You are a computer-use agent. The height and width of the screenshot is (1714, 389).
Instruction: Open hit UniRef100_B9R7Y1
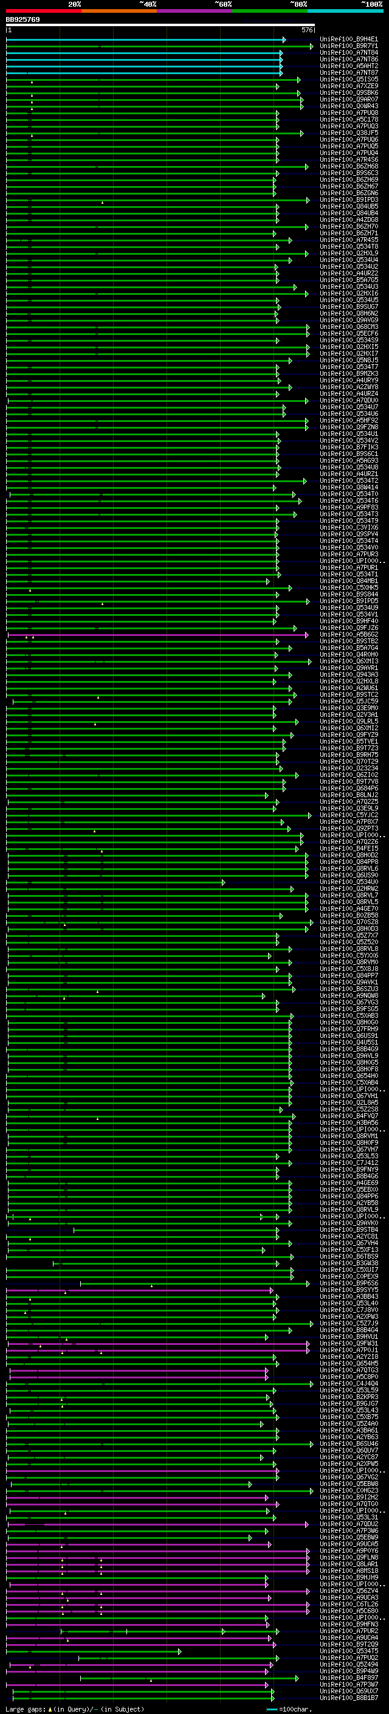pyautogui.click(x=348, y=46)
